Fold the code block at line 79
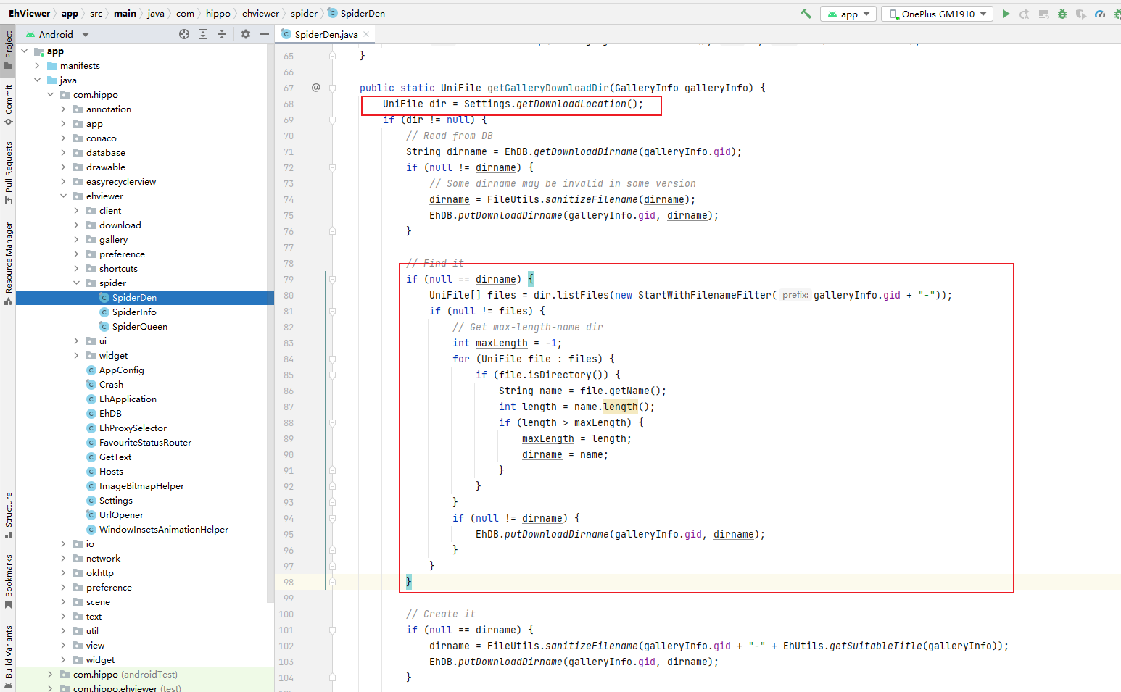The image size is (1121, 692). coord(332,279)
